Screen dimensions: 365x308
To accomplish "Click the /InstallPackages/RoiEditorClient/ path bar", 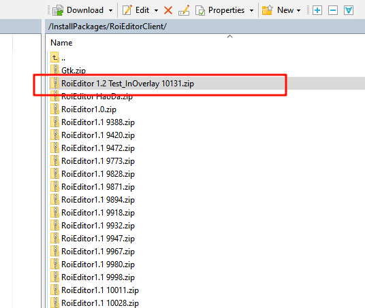I will pyautogui.click(x=205, y=27).
